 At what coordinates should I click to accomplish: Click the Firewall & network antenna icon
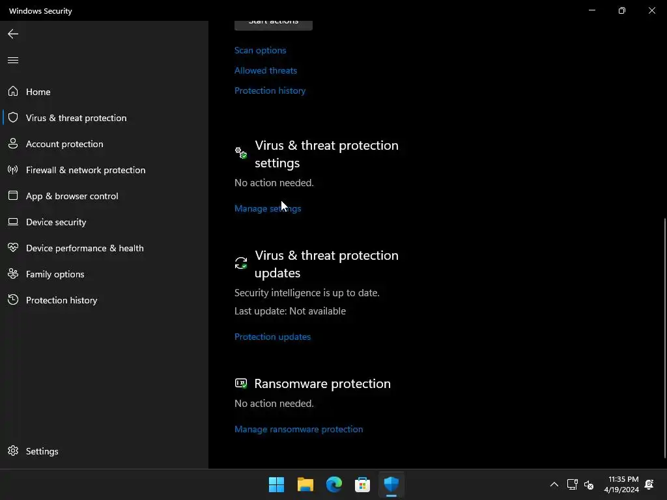(x=13, y=170)
